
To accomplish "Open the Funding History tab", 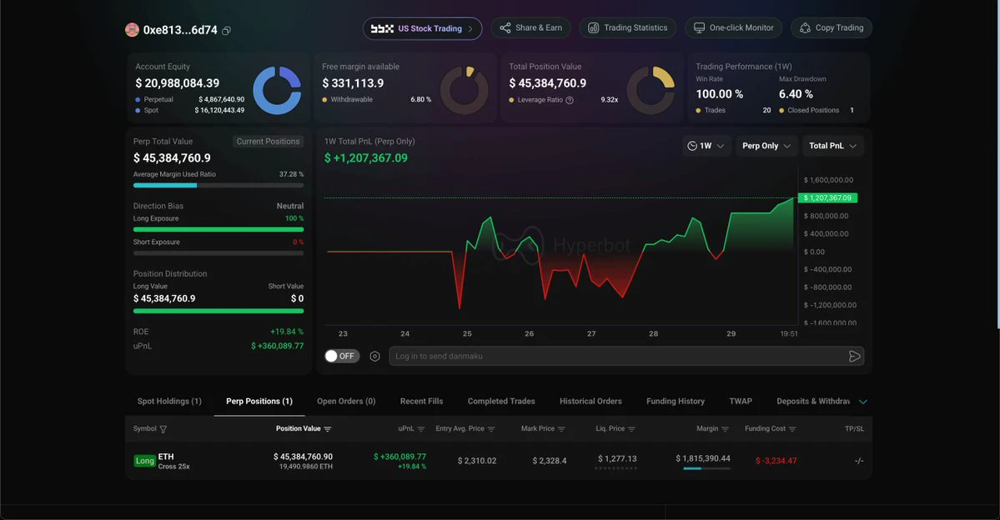I will 676,401.
